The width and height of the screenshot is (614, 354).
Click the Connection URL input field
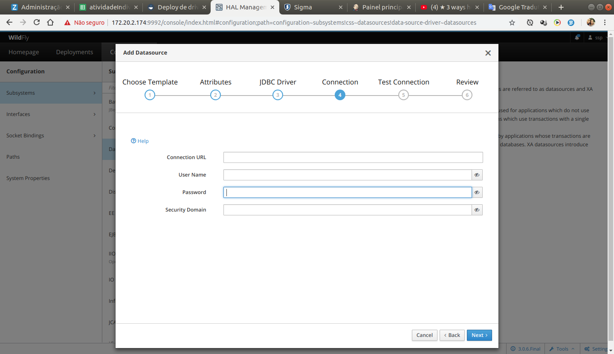353,157
